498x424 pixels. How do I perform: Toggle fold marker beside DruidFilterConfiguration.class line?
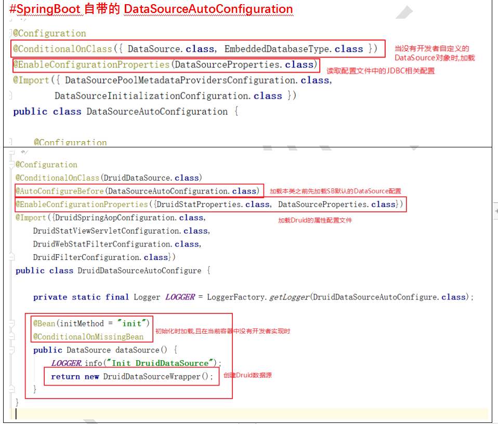12,257
